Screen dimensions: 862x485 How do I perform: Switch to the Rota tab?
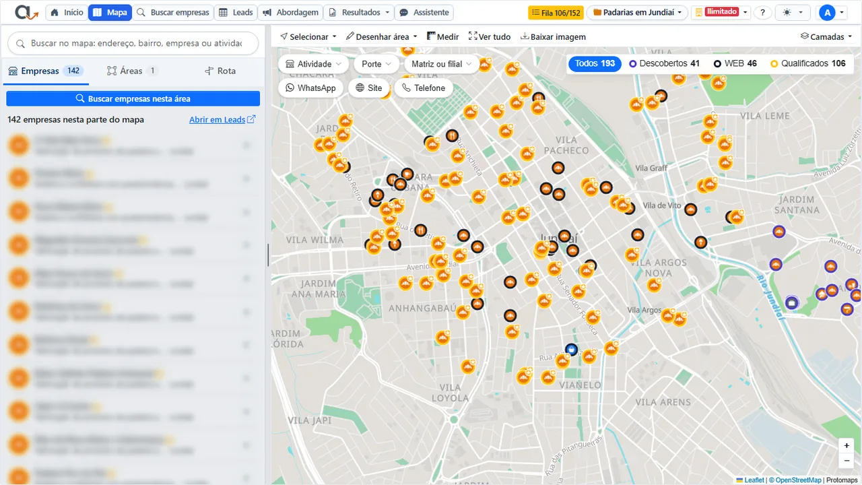pos(220,71)
